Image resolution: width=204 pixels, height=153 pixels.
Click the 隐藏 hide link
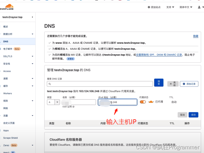click(195, 36)
